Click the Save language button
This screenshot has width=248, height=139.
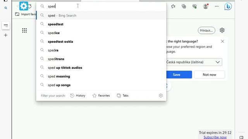coord(179,75)
